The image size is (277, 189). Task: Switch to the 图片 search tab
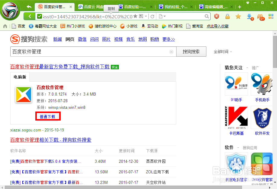pyautogui.click(x=106, y=39)
